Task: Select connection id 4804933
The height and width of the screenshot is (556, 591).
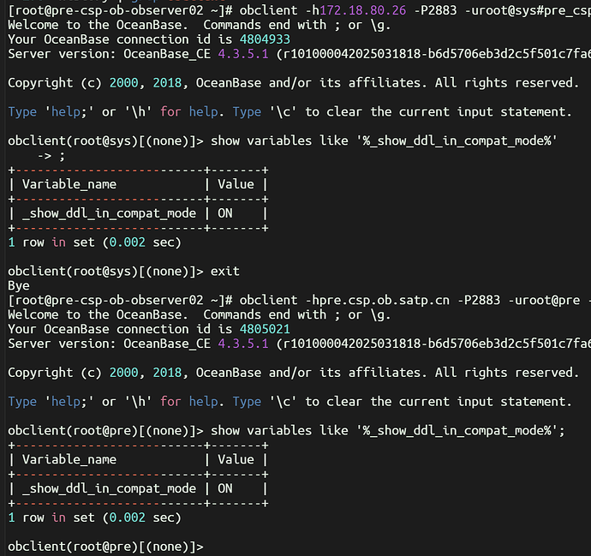Action: [265, 39]
